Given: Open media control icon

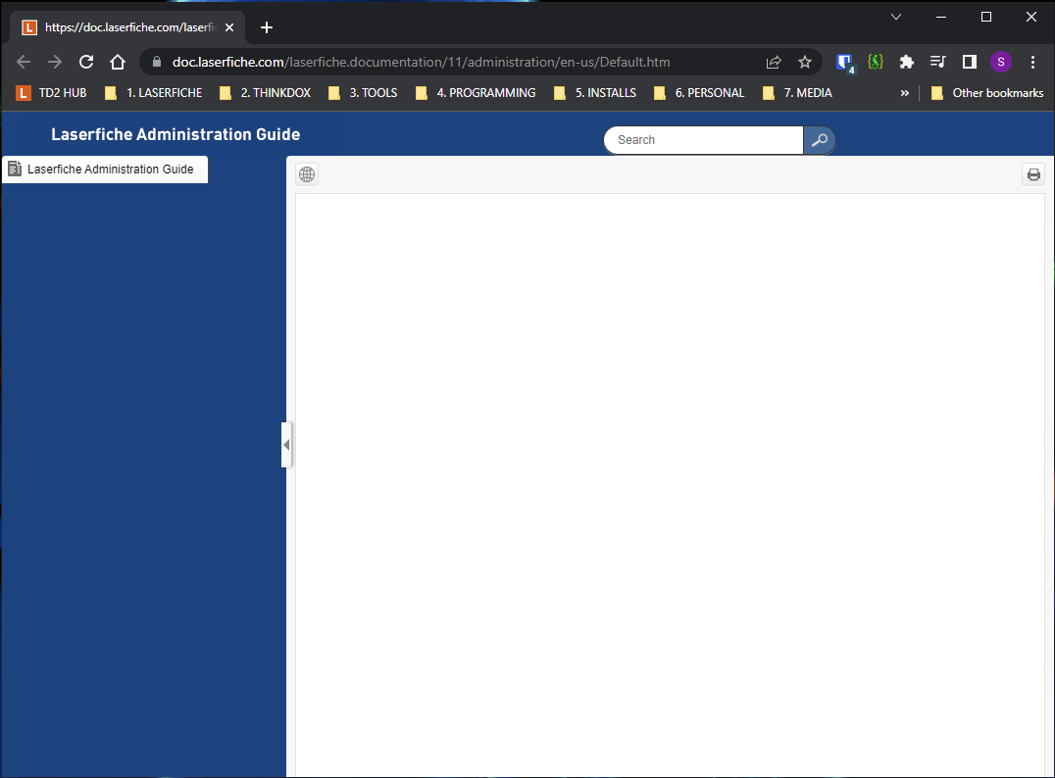Looking at the screenshot, I should point(938,62).
